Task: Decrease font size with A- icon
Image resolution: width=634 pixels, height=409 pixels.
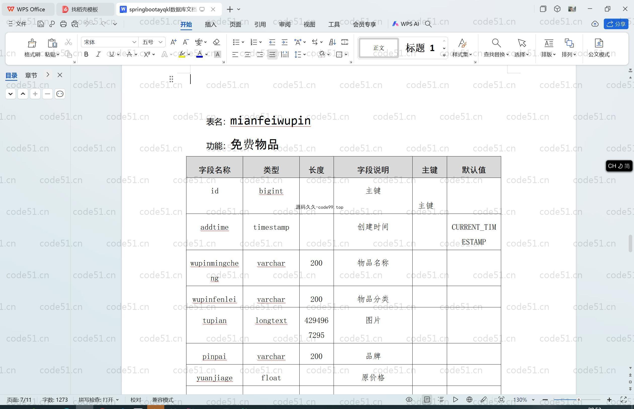Action: pos(186,42)
